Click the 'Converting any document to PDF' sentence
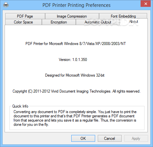153x147 pixels. coord(55,112)
